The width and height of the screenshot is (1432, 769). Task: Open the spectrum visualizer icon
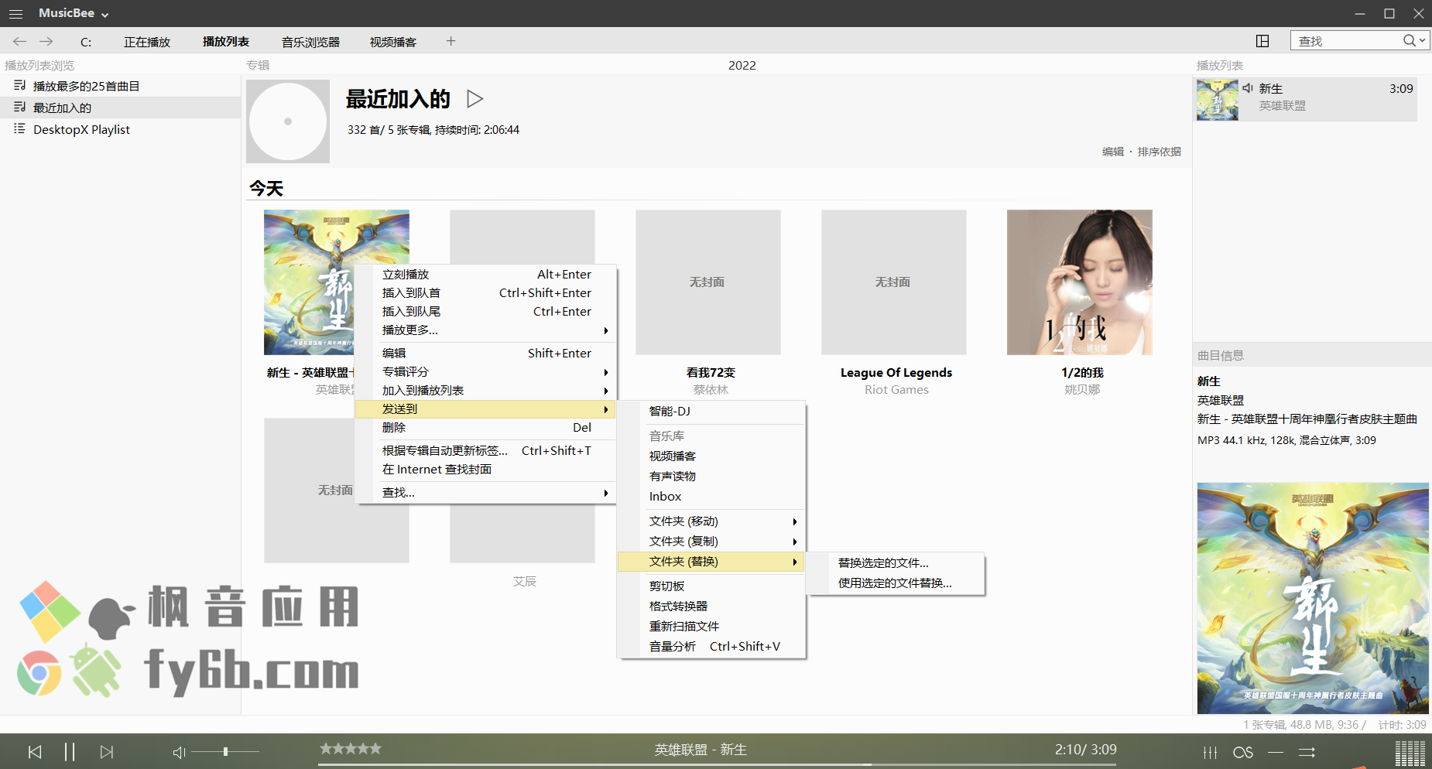[x=1410, y=753]
